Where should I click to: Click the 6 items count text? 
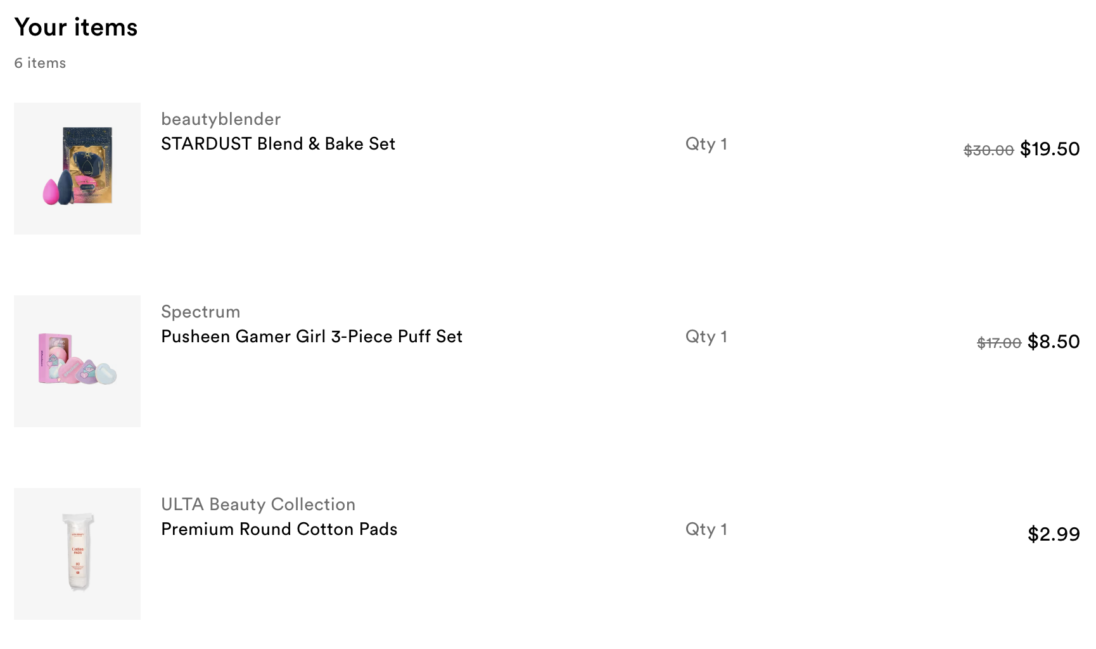coord(40,63)
